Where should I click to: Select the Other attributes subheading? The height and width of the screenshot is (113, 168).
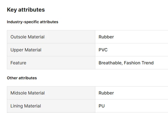tap(22, 78)
